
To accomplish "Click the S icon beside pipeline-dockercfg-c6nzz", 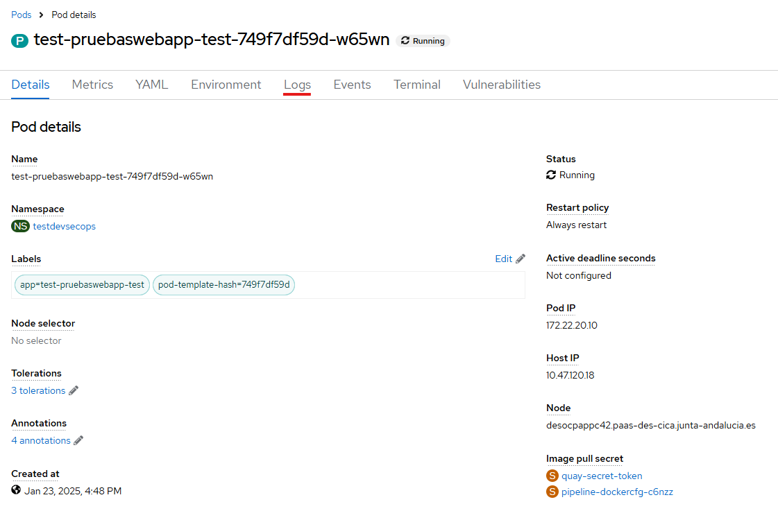I will coord(552,492).
